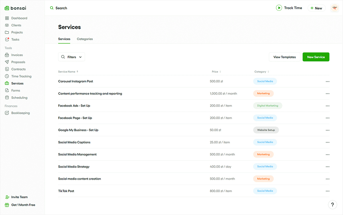Select the Services tab
The width and height of the screenshot is (343, 215).
tap(64, 39)
